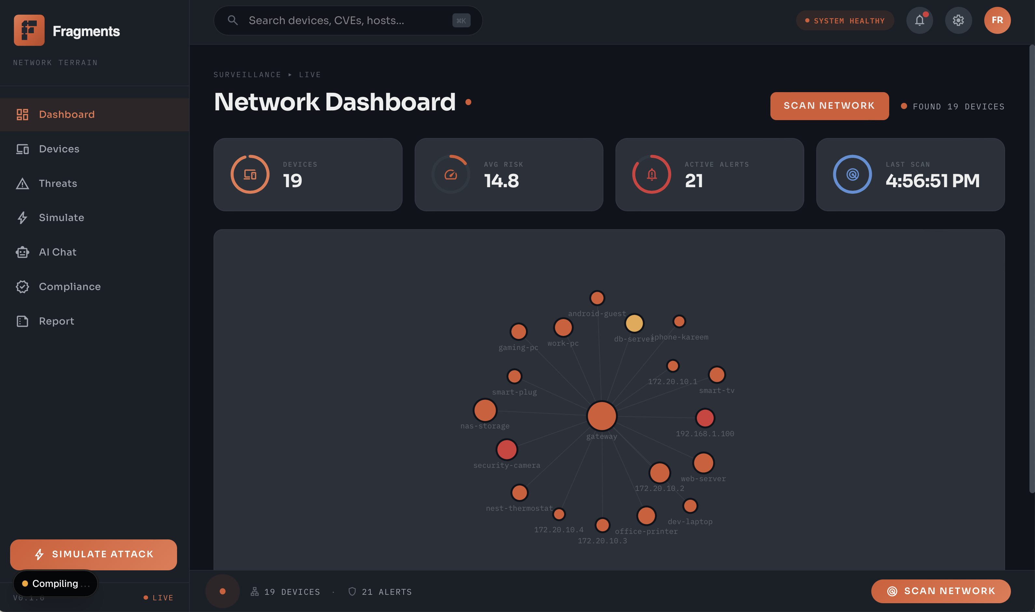This screenshot has height=612, width=1035.
Task: Open the Threats page in the sidebar
Action: click(58, 184)
